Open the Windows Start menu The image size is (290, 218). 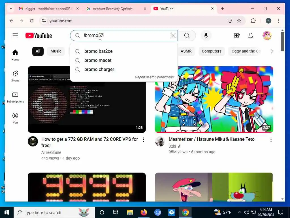(x=7, y=212)
